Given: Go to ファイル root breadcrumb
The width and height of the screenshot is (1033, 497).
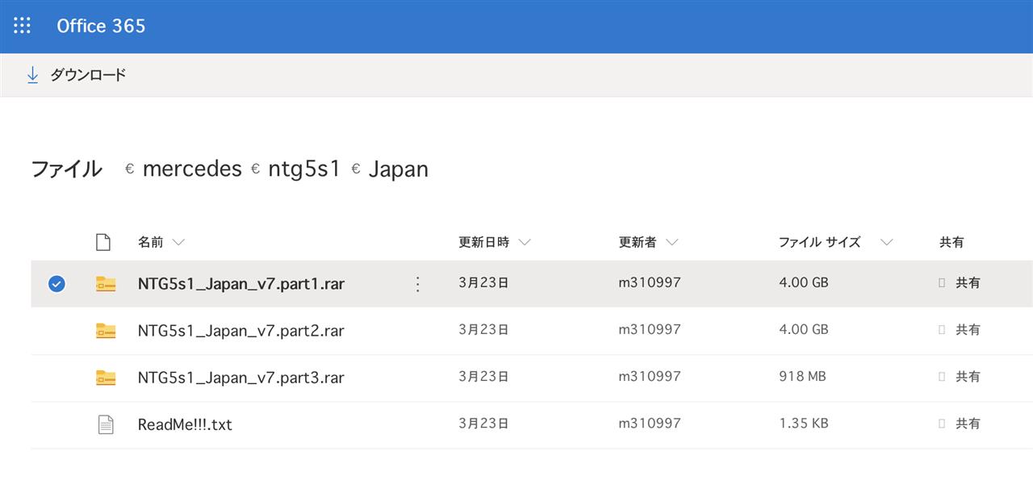Looking at the screenshot, I should (66, 169).
